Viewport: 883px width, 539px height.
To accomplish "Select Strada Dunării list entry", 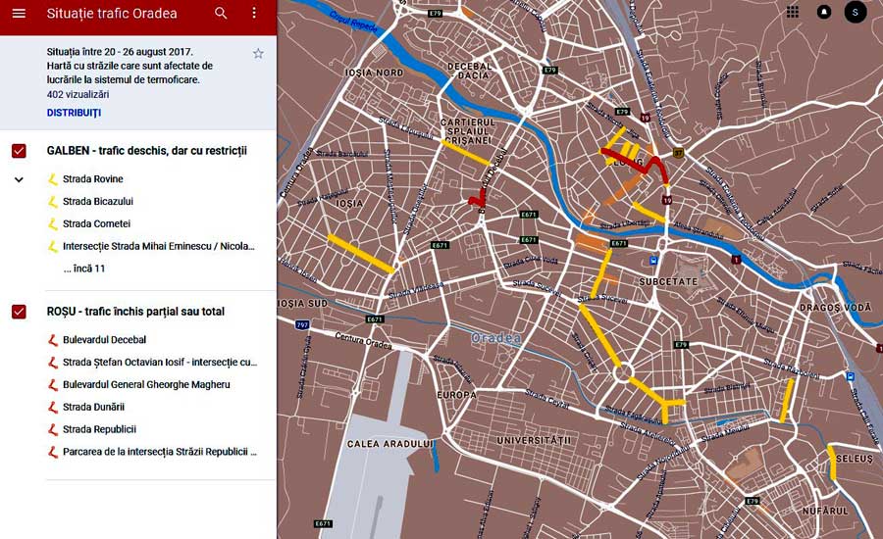I will coord(93,407).
